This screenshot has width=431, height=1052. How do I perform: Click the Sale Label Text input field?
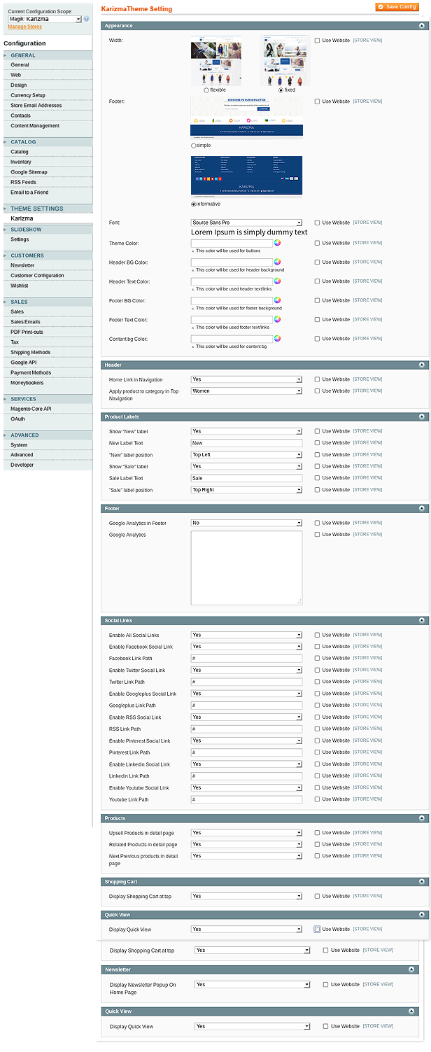point(246,478)
